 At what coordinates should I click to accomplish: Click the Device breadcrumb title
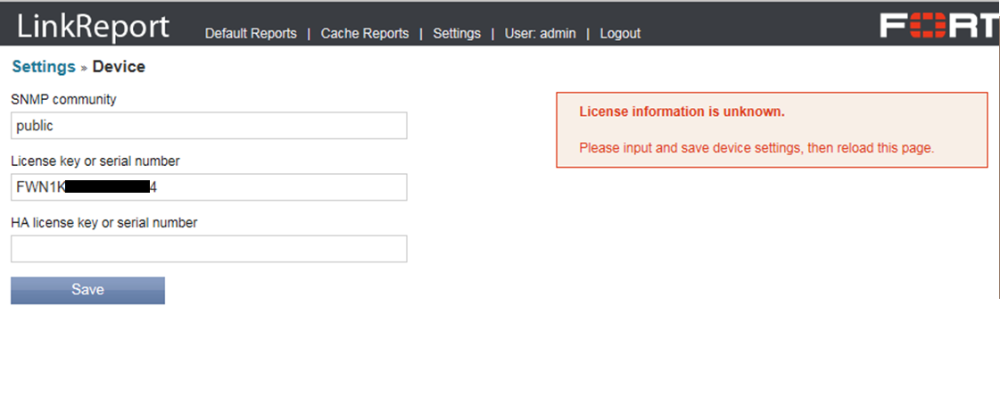point(119,67)
